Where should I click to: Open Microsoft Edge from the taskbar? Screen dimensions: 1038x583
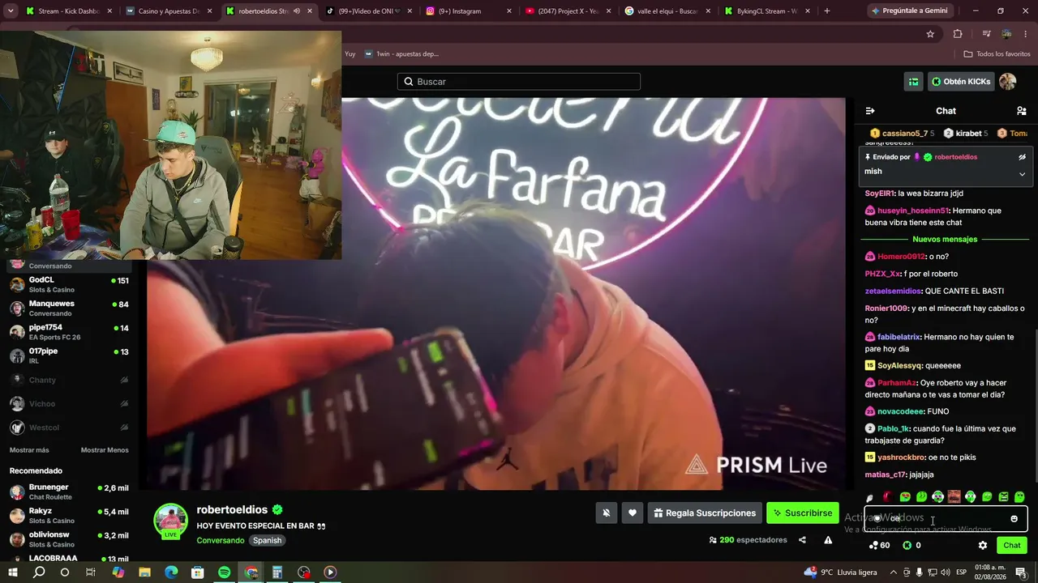171,572
